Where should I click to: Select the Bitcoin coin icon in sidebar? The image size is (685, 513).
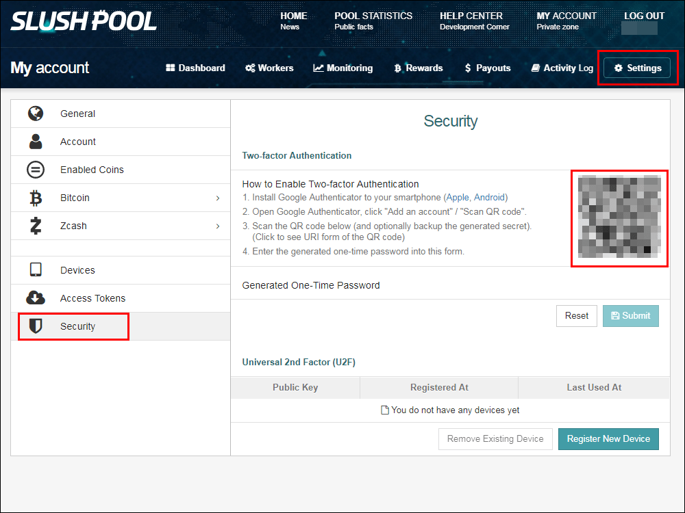click(x=36, y=198)
